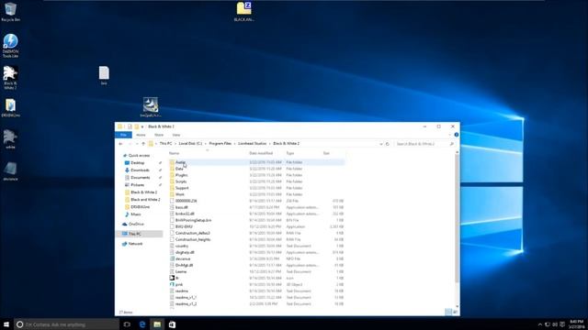
Task: Switch to large icons view button
Action: [456, 312]
